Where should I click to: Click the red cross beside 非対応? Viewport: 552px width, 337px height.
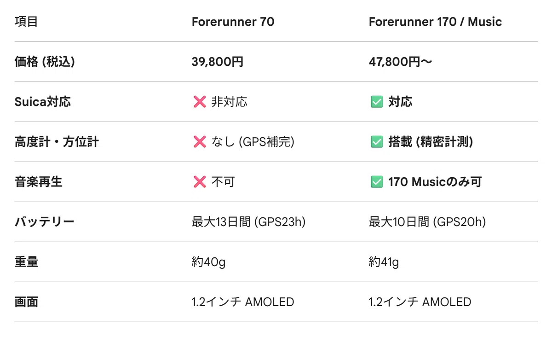pos(200,102)
